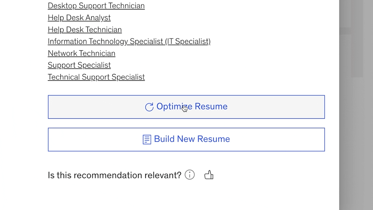The image size is (373, 210).
Task: Open the Technical Support Specialist link
Action: 96,77
